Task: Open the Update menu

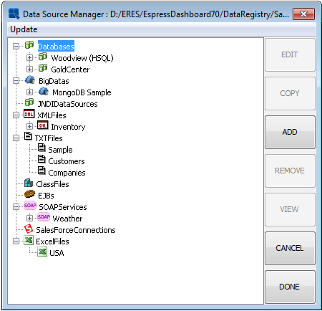Action: (24, 29)
